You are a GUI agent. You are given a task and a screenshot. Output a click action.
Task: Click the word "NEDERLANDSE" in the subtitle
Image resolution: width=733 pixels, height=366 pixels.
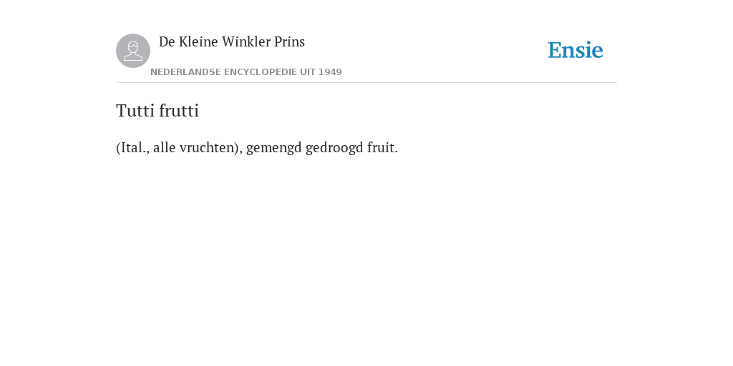[185, 72]
